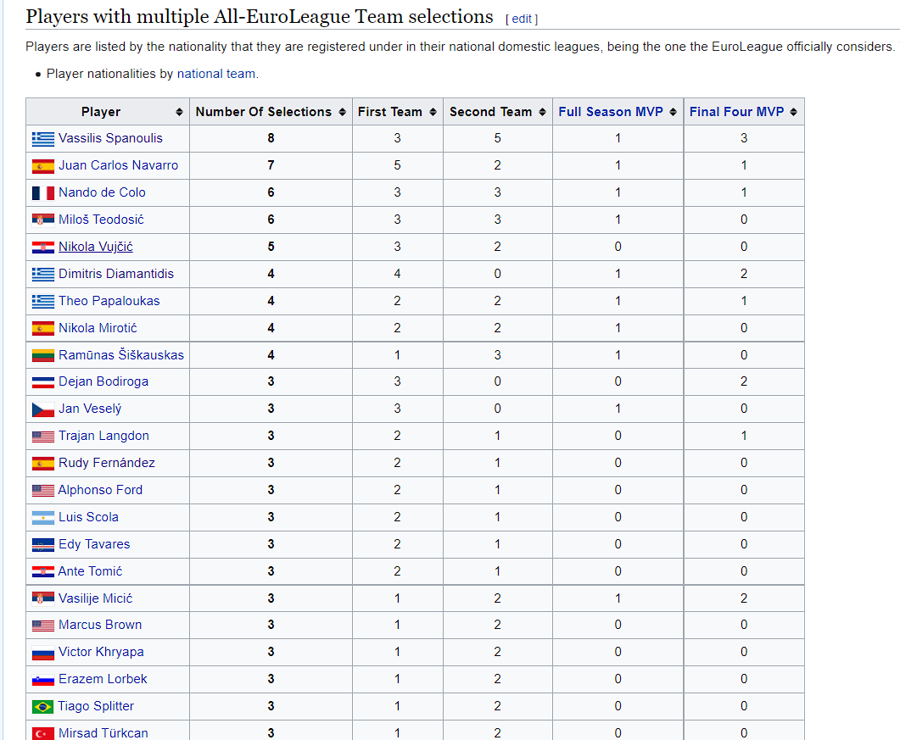Viewport: 900px width, 740px height.
Task: Open Nikola Vujčić's player page
Action: (x=95, y=247)
